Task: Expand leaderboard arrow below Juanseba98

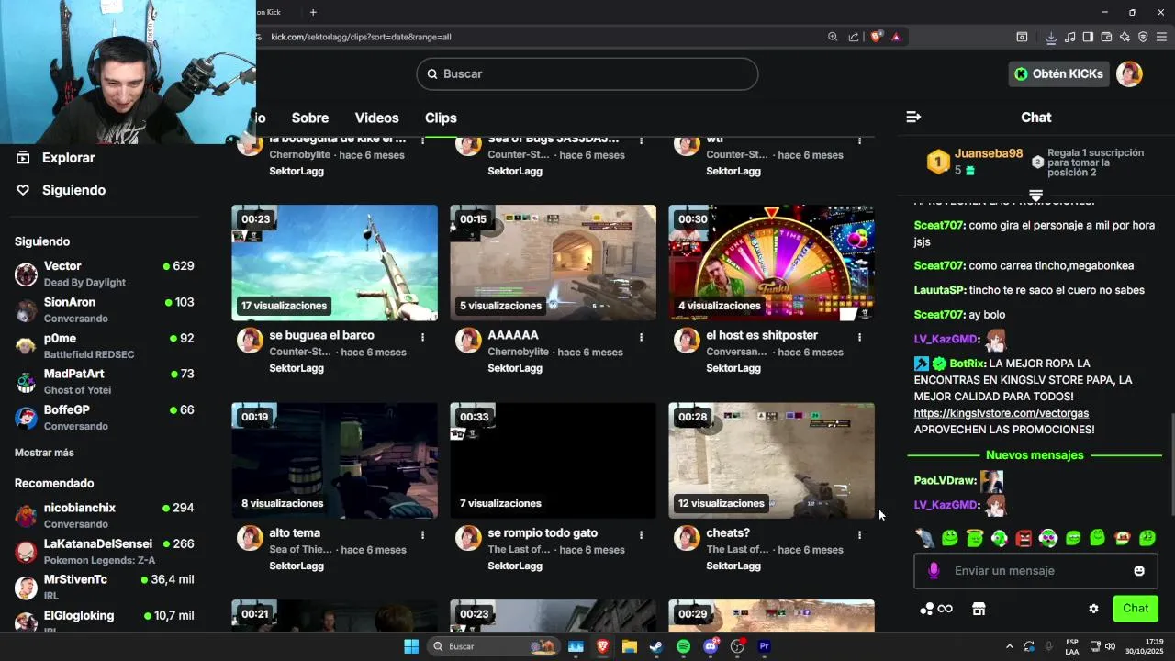Action: click(x=1035, y=196)
